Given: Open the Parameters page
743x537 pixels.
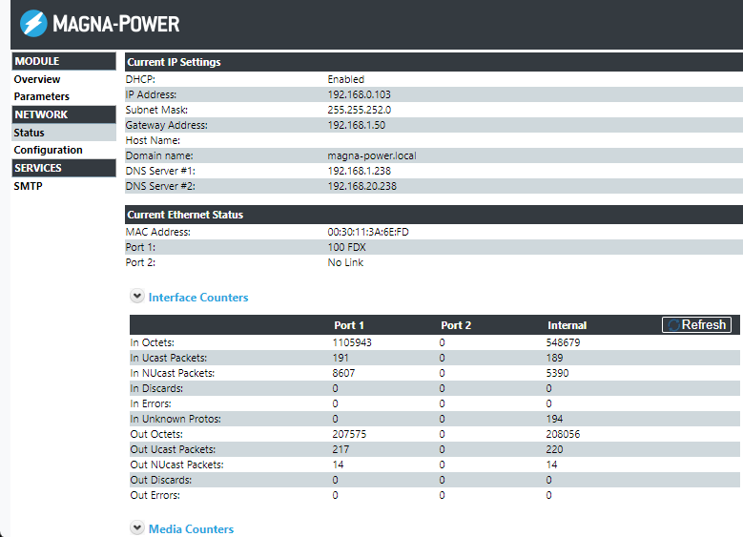Looking at the screenshot, I should coord(42,96).
